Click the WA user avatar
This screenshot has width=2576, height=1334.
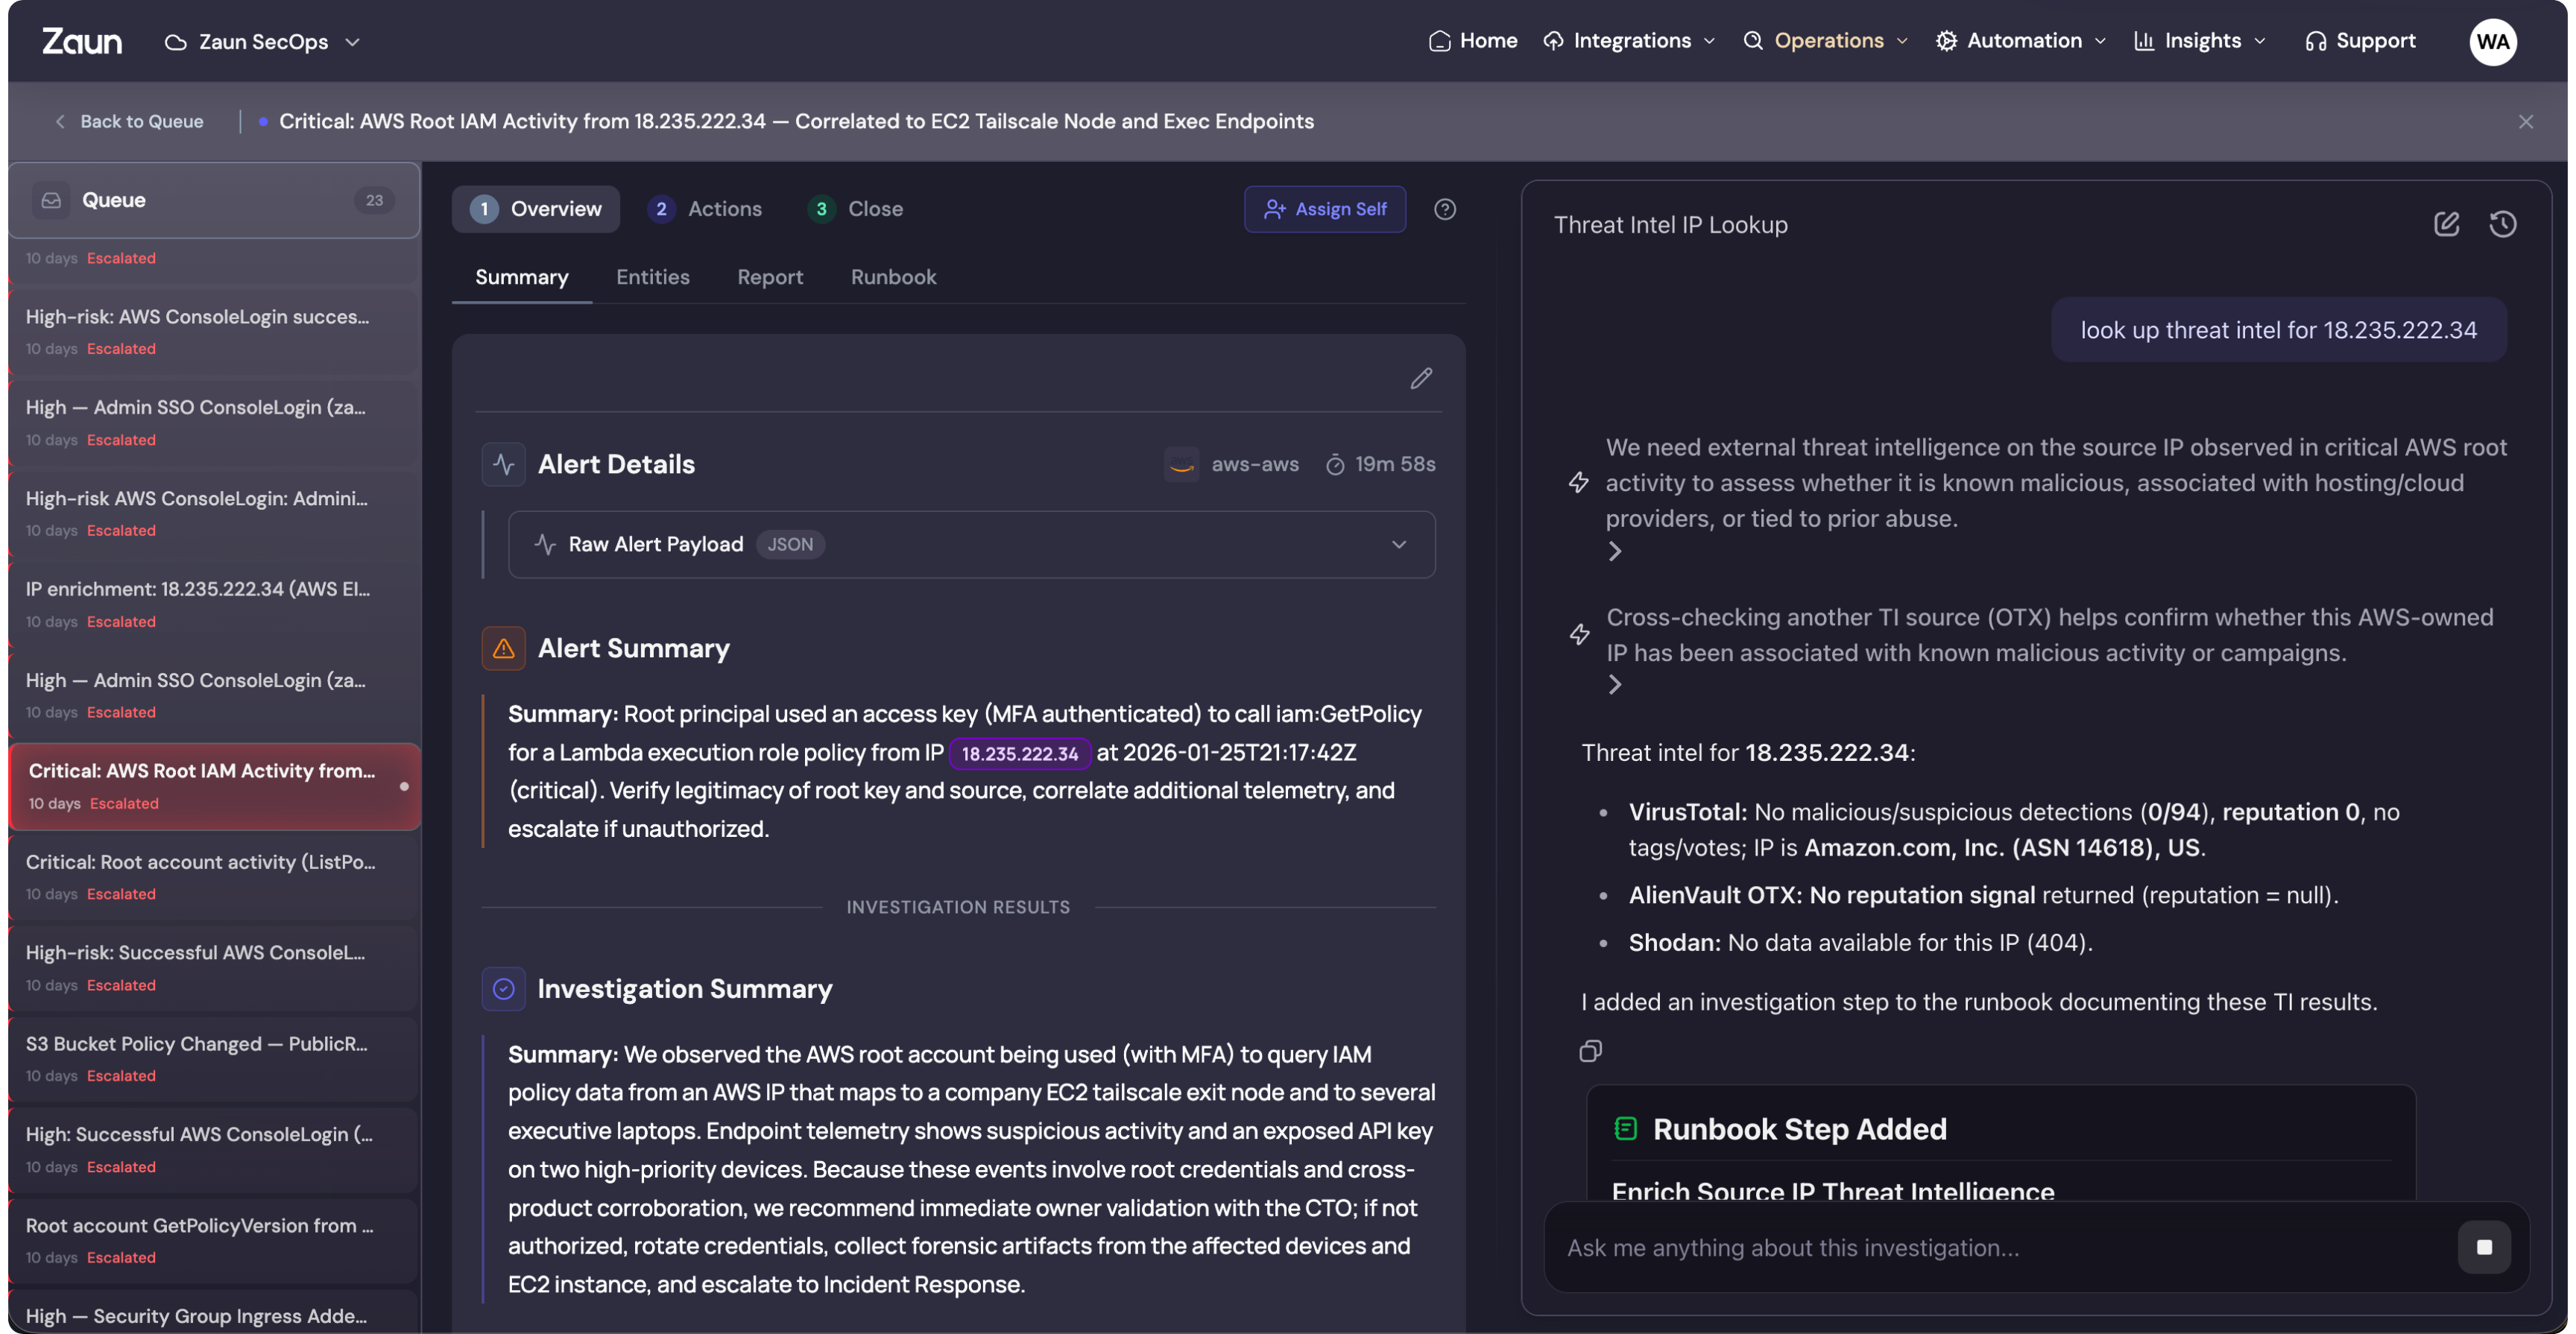pyautogui.click(x=2492, y=41)
